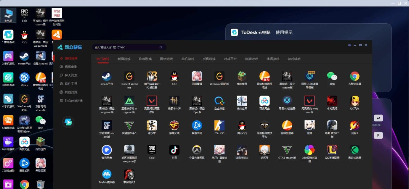Click 使用提示 in ToDesk云电脑 window
This screenshot has width=409, height=189.
pos(284,33)
